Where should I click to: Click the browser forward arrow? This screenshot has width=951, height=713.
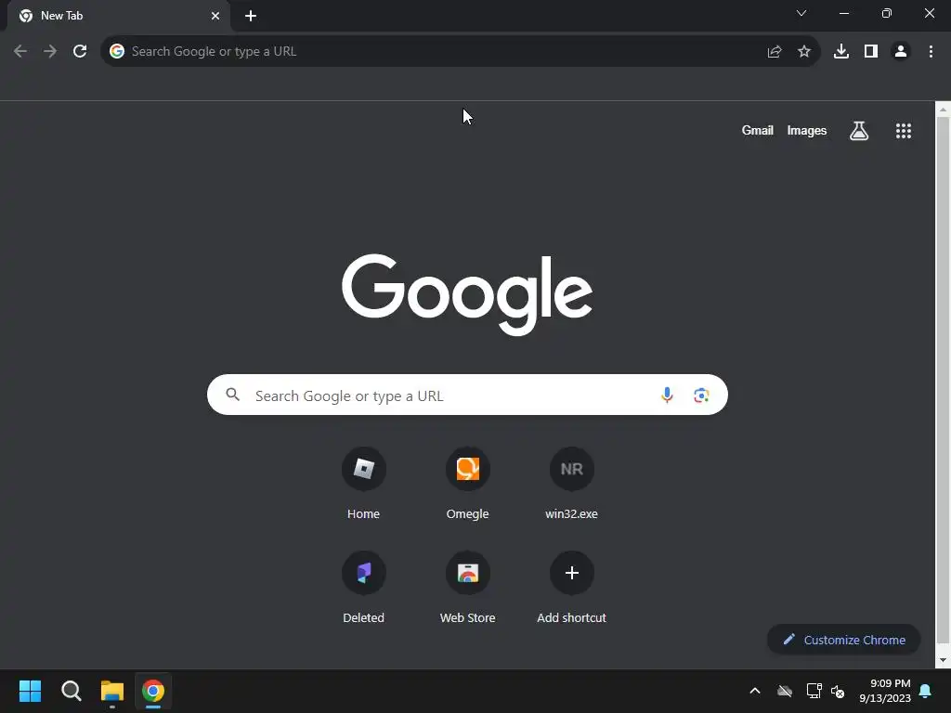[x=50, y=52]
